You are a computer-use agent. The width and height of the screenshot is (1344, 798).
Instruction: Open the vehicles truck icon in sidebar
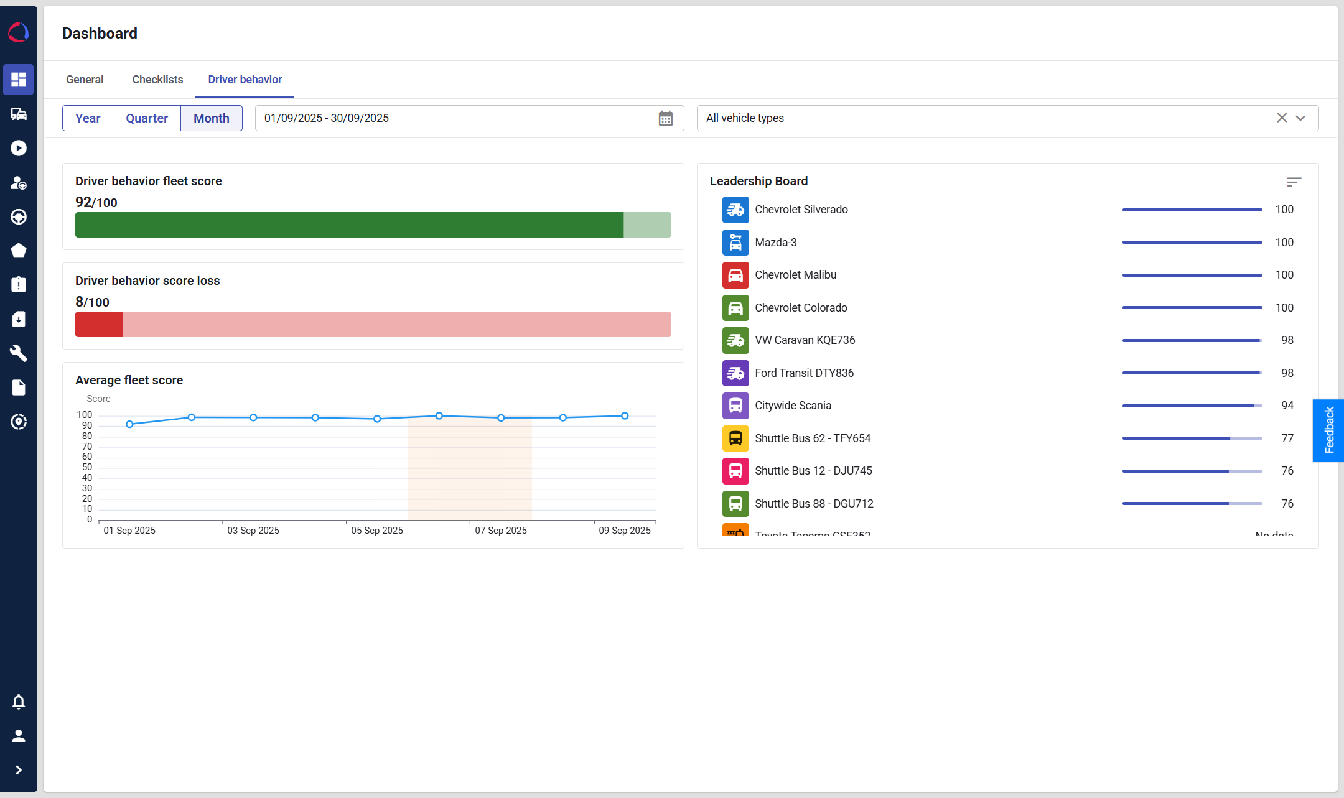click(19, 114)
